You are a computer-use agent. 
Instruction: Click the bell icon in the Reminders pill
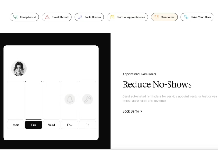click(156, 17)
